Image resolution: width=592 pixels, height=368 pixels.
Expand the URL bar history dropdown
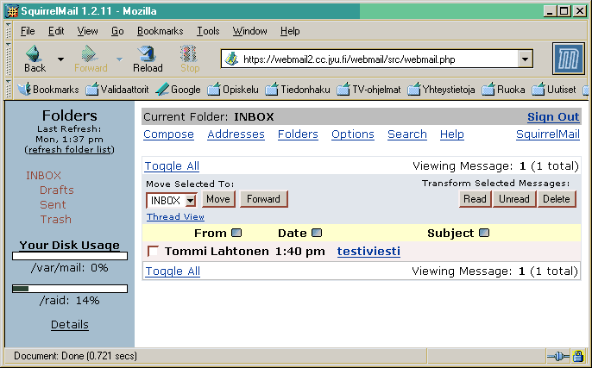click(x=525, y=59)
